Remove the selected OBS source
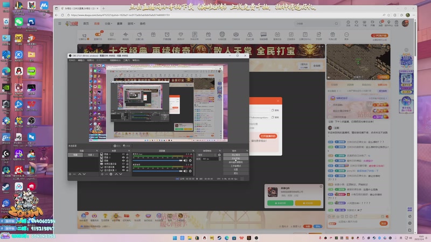The image size is (431, 242). (106, 174)
